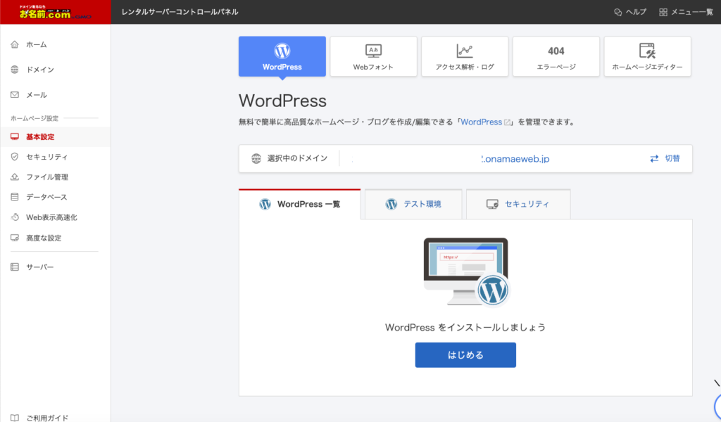Click the メール envelope icon in sidebar

tap(15, 94)
